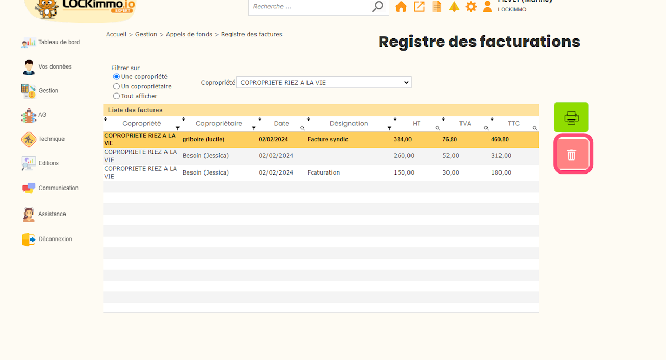Open the settings gear icon
Screen dimensions: 666x360
[x=471, y=7]
